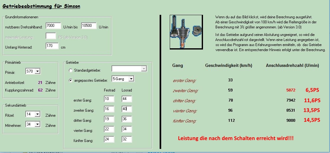
Task: Click the maximum RPM field showing 10500
Action: pos(89,26)
